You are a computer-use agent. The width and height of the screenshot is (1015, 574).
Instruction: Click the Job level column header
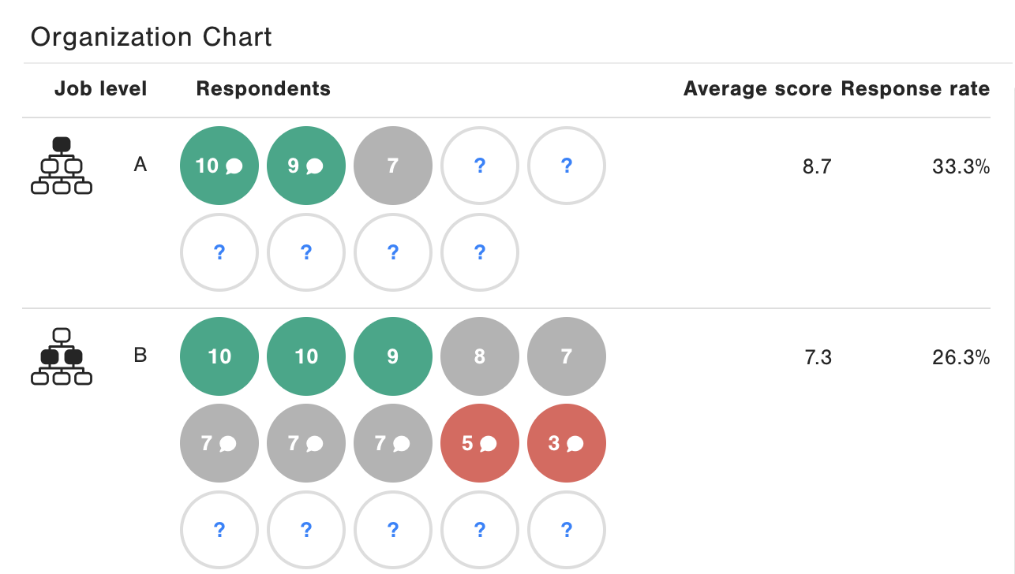[x=101, y=89]
